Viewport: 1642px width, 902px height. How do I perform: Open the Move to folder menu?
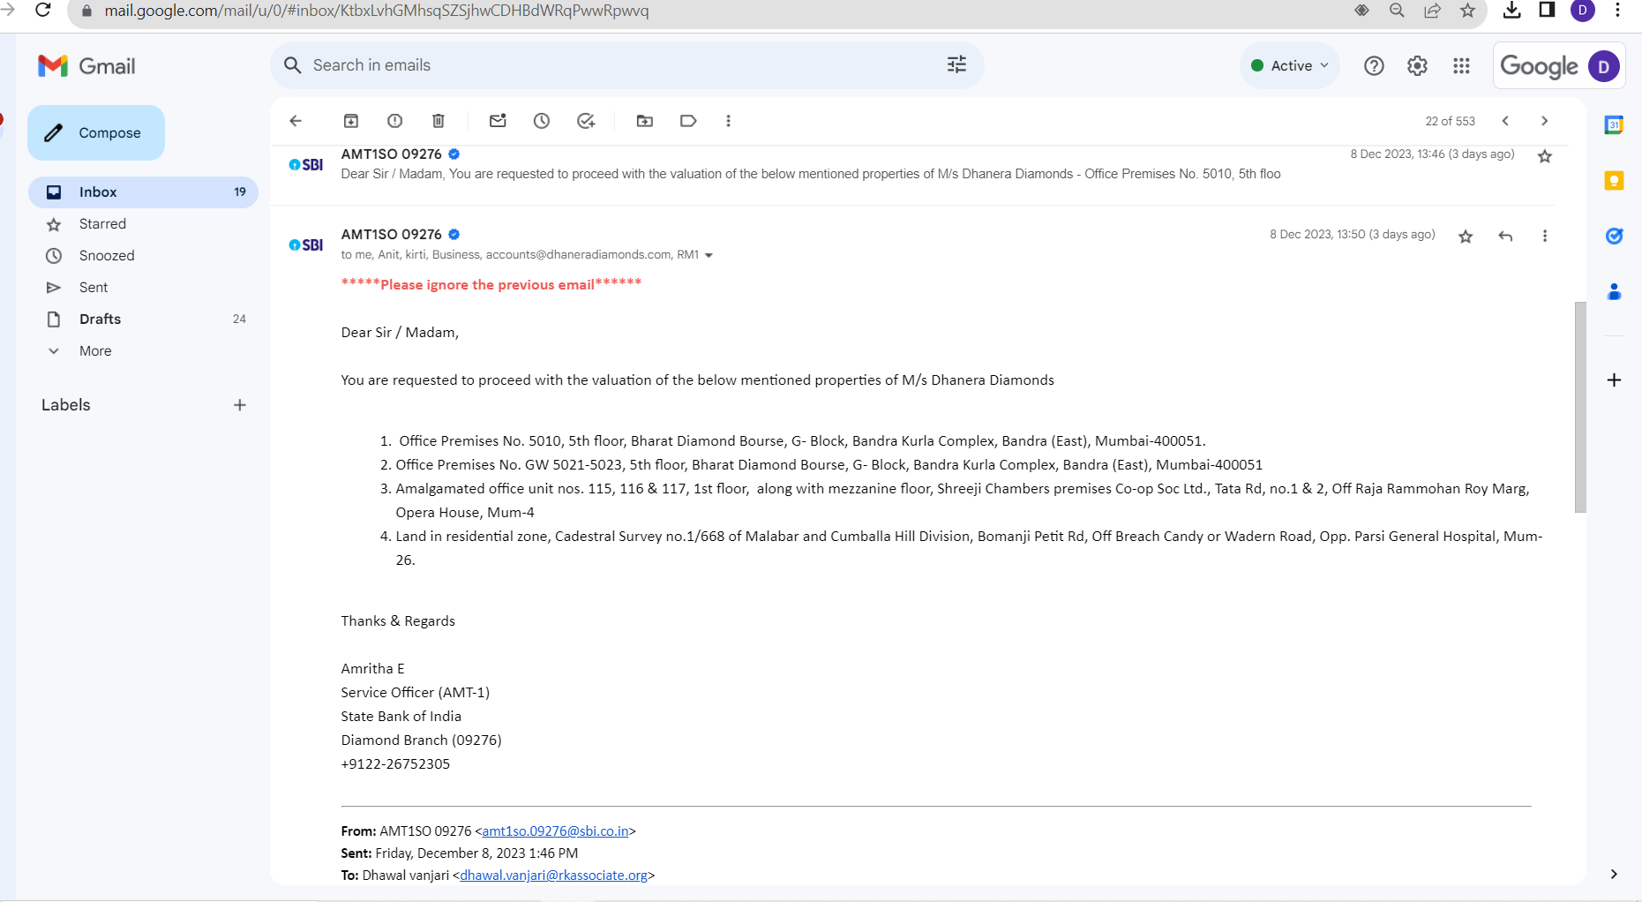(x=645, y=121)
